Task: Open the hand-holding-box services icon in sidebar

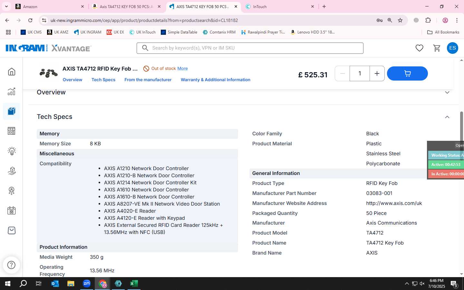Action: (x=12, y=171)
